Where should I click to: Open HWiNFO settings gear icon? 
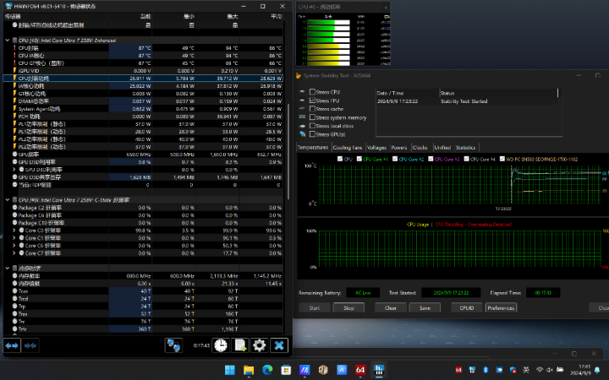coord(259,345)
